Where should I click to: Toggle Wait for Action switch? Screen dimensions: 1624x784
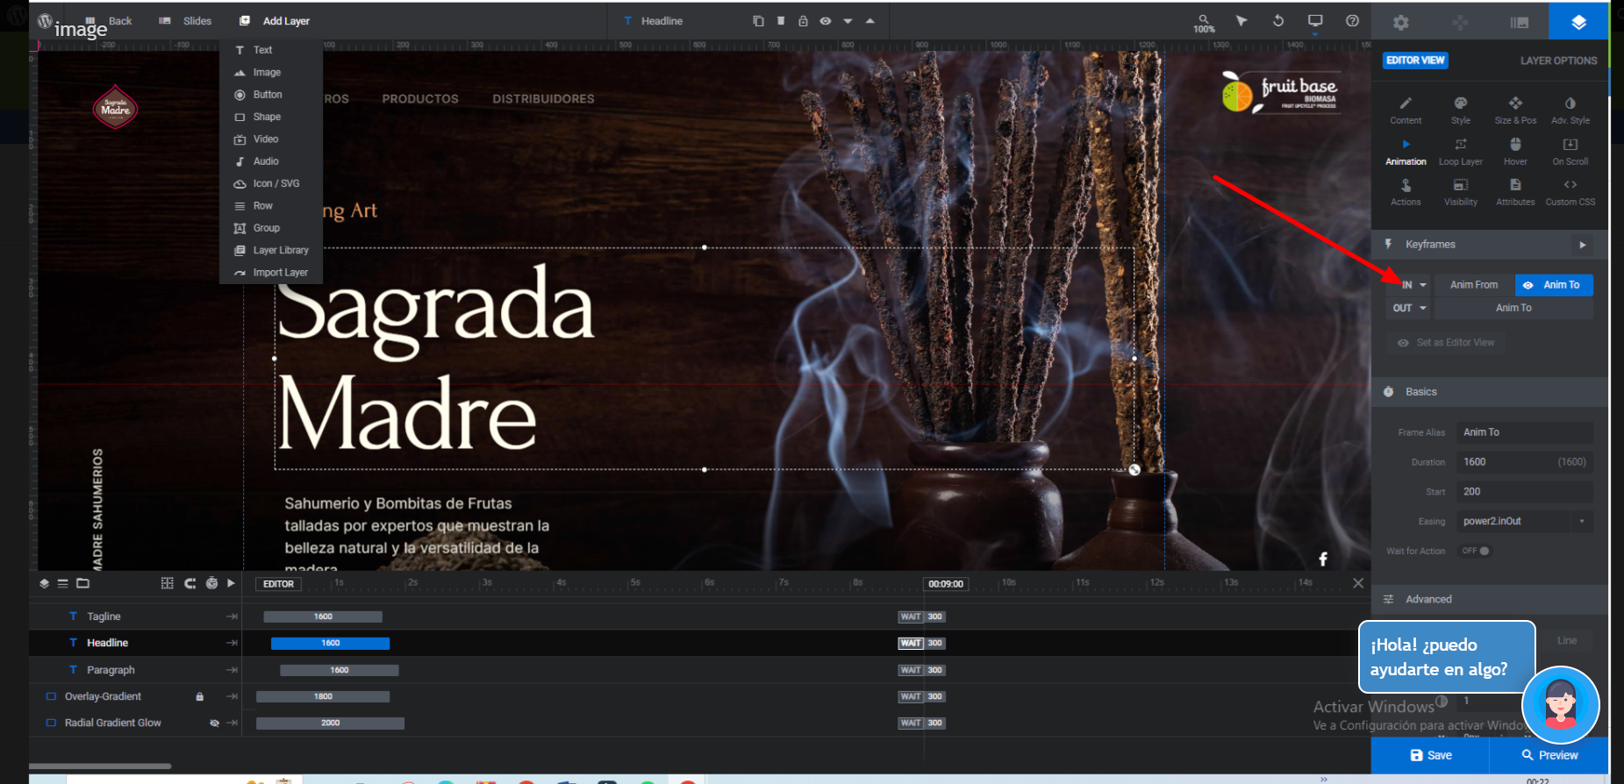(x=1475, y=551)
